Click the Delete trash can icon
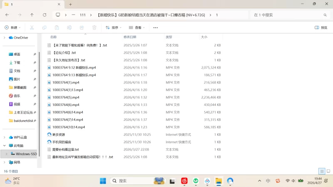Image resolution: width=333 pixels, height=187 pixels. [x=94, y=27]
